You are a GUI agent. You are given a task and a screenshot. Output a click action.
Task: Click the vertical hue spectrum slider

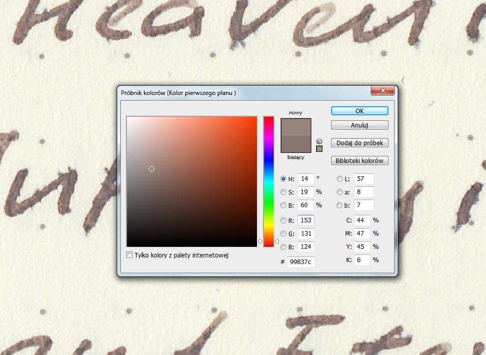point(269,181)
